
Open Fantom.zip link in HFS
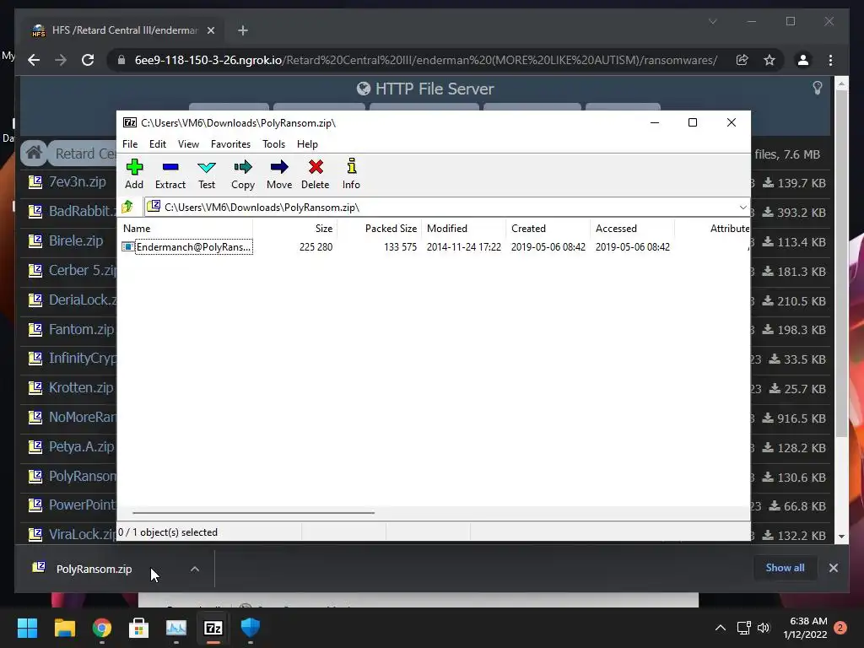click(x=82, y=329)
